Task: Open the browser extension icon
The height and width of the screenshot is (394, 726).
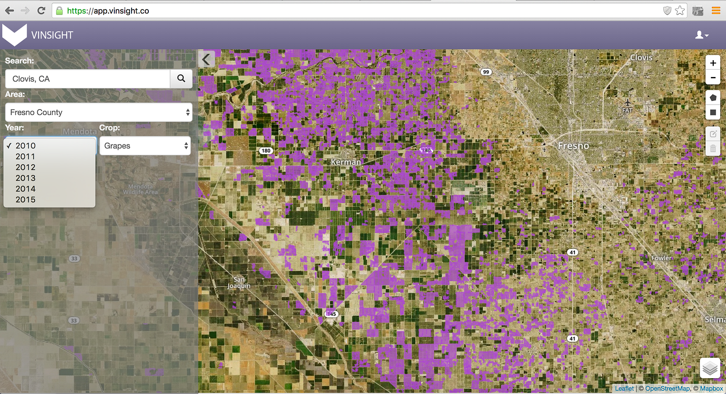Action: click(698, 10)
